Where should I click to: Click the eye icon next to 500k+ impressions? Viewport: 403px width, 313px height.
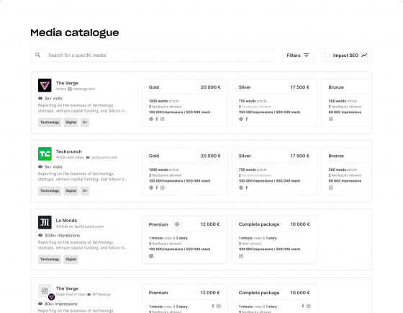[40, 235]
